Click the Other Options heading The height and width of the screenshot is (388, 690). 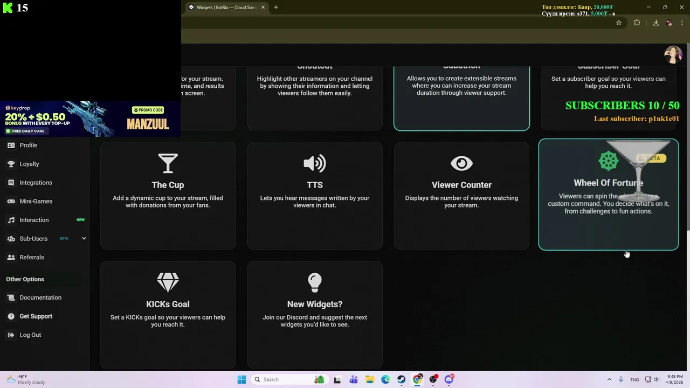[x=25, y=279]
